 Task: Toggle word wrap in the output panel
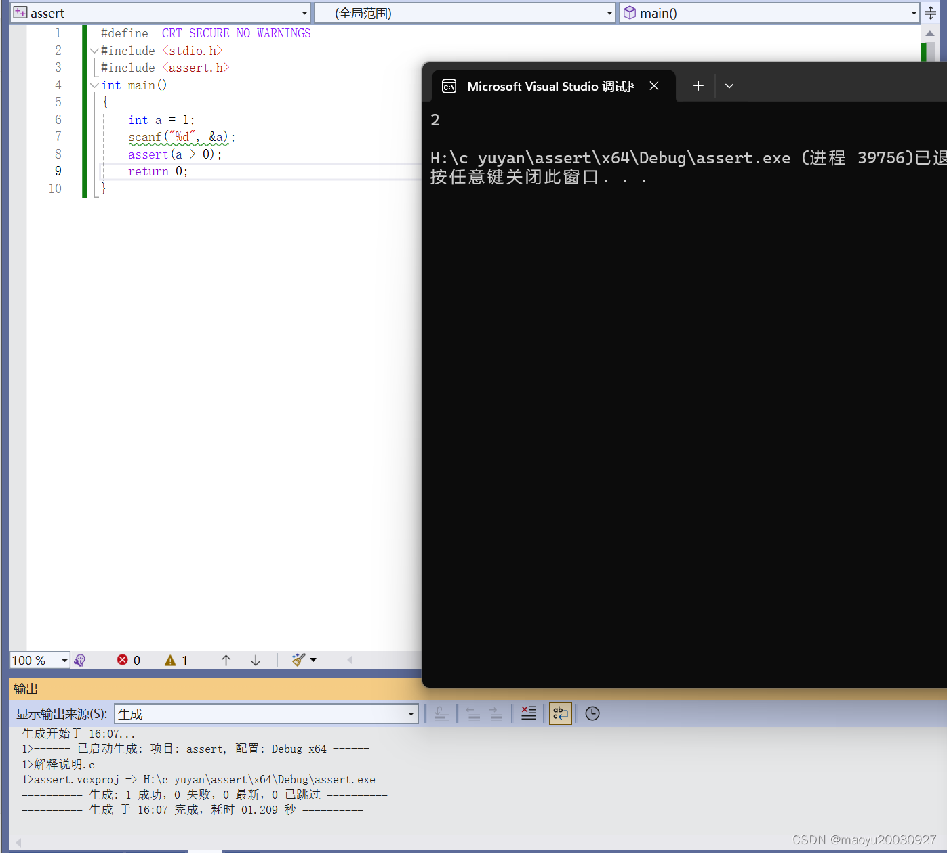560,713
